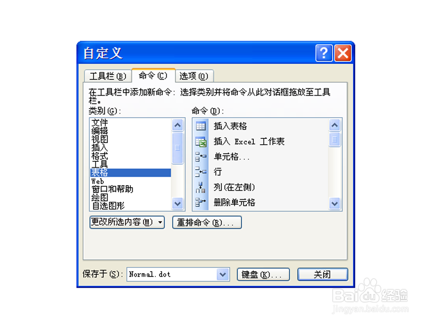Select the 行 insert row icon
This screenshot has width=433, height=324.
tap(201, 172)
